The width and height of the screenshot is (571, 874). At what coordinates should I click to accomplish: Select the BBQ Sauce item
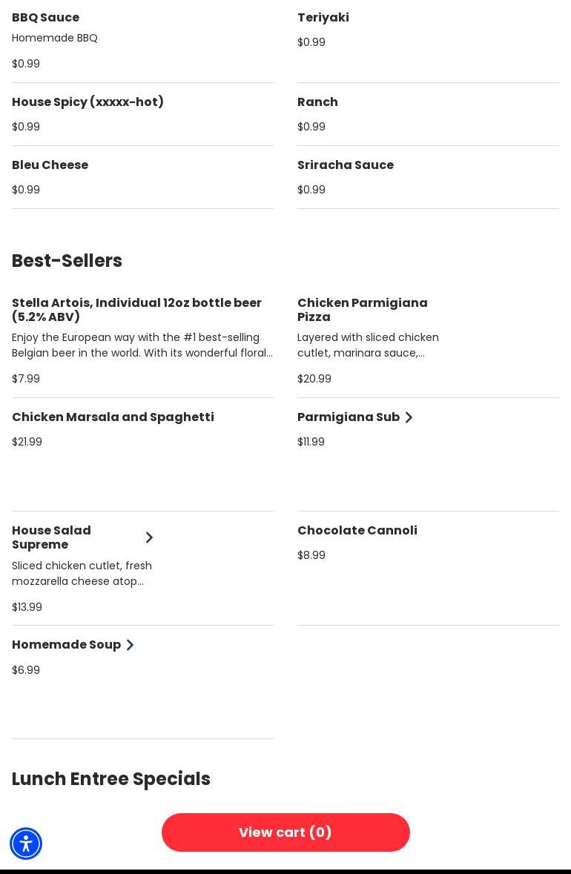pyautogui.click(x=46, y=18)
